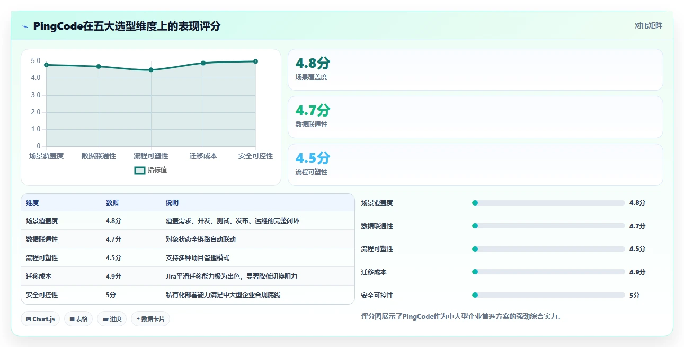This screenshot has height=347, width=684.
Task: Click the 私有化部署能力 description cell
Action: click(223, 295)
